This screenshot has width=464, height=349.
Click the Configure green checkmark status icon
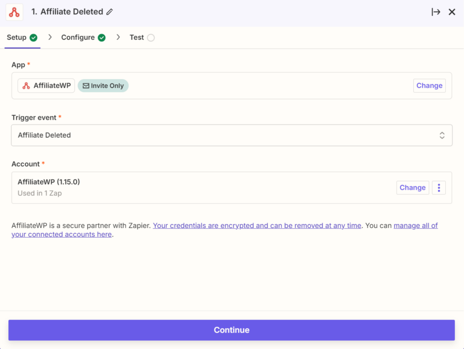pos(101,38)
